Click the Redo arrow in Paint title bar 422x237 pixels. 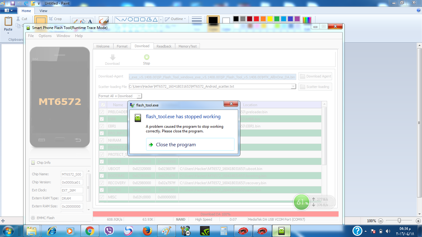tap(26, 3)
